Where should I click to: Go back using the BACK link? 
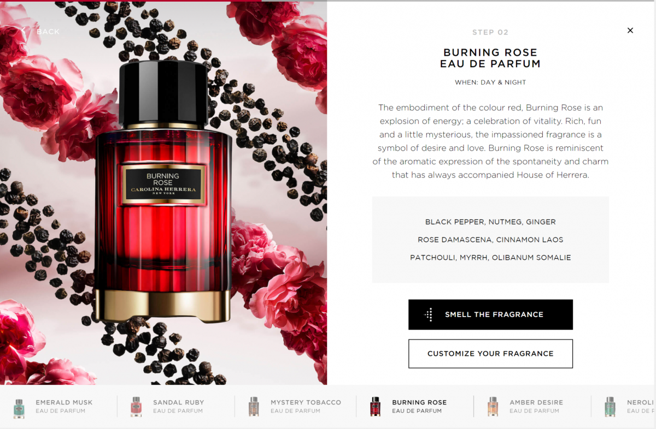click(48, 32)
